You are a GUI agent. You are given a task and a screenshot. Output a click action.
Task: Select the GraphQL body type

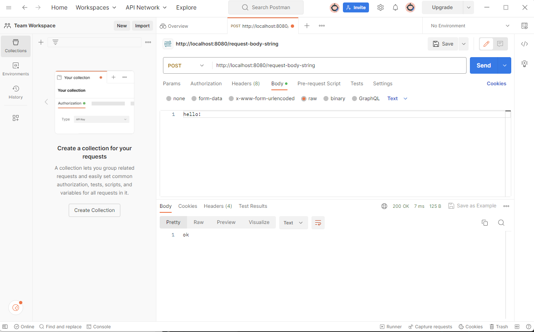(x=354, y=99)
